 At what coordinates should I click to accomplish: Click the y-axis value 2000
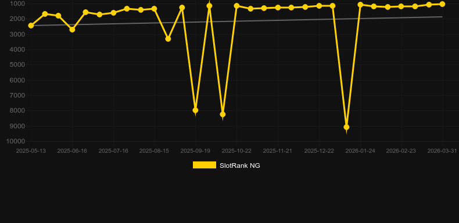tap(17, 19)
